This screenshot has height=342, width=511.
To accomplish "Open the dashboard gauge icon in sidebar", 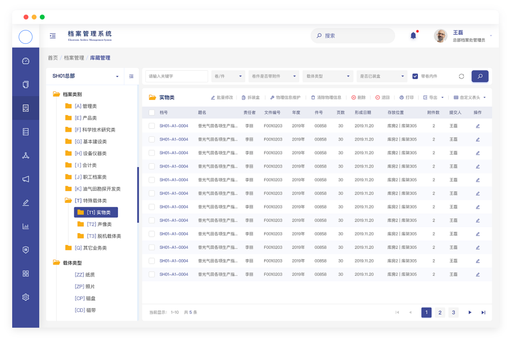I will coord(26,61).
